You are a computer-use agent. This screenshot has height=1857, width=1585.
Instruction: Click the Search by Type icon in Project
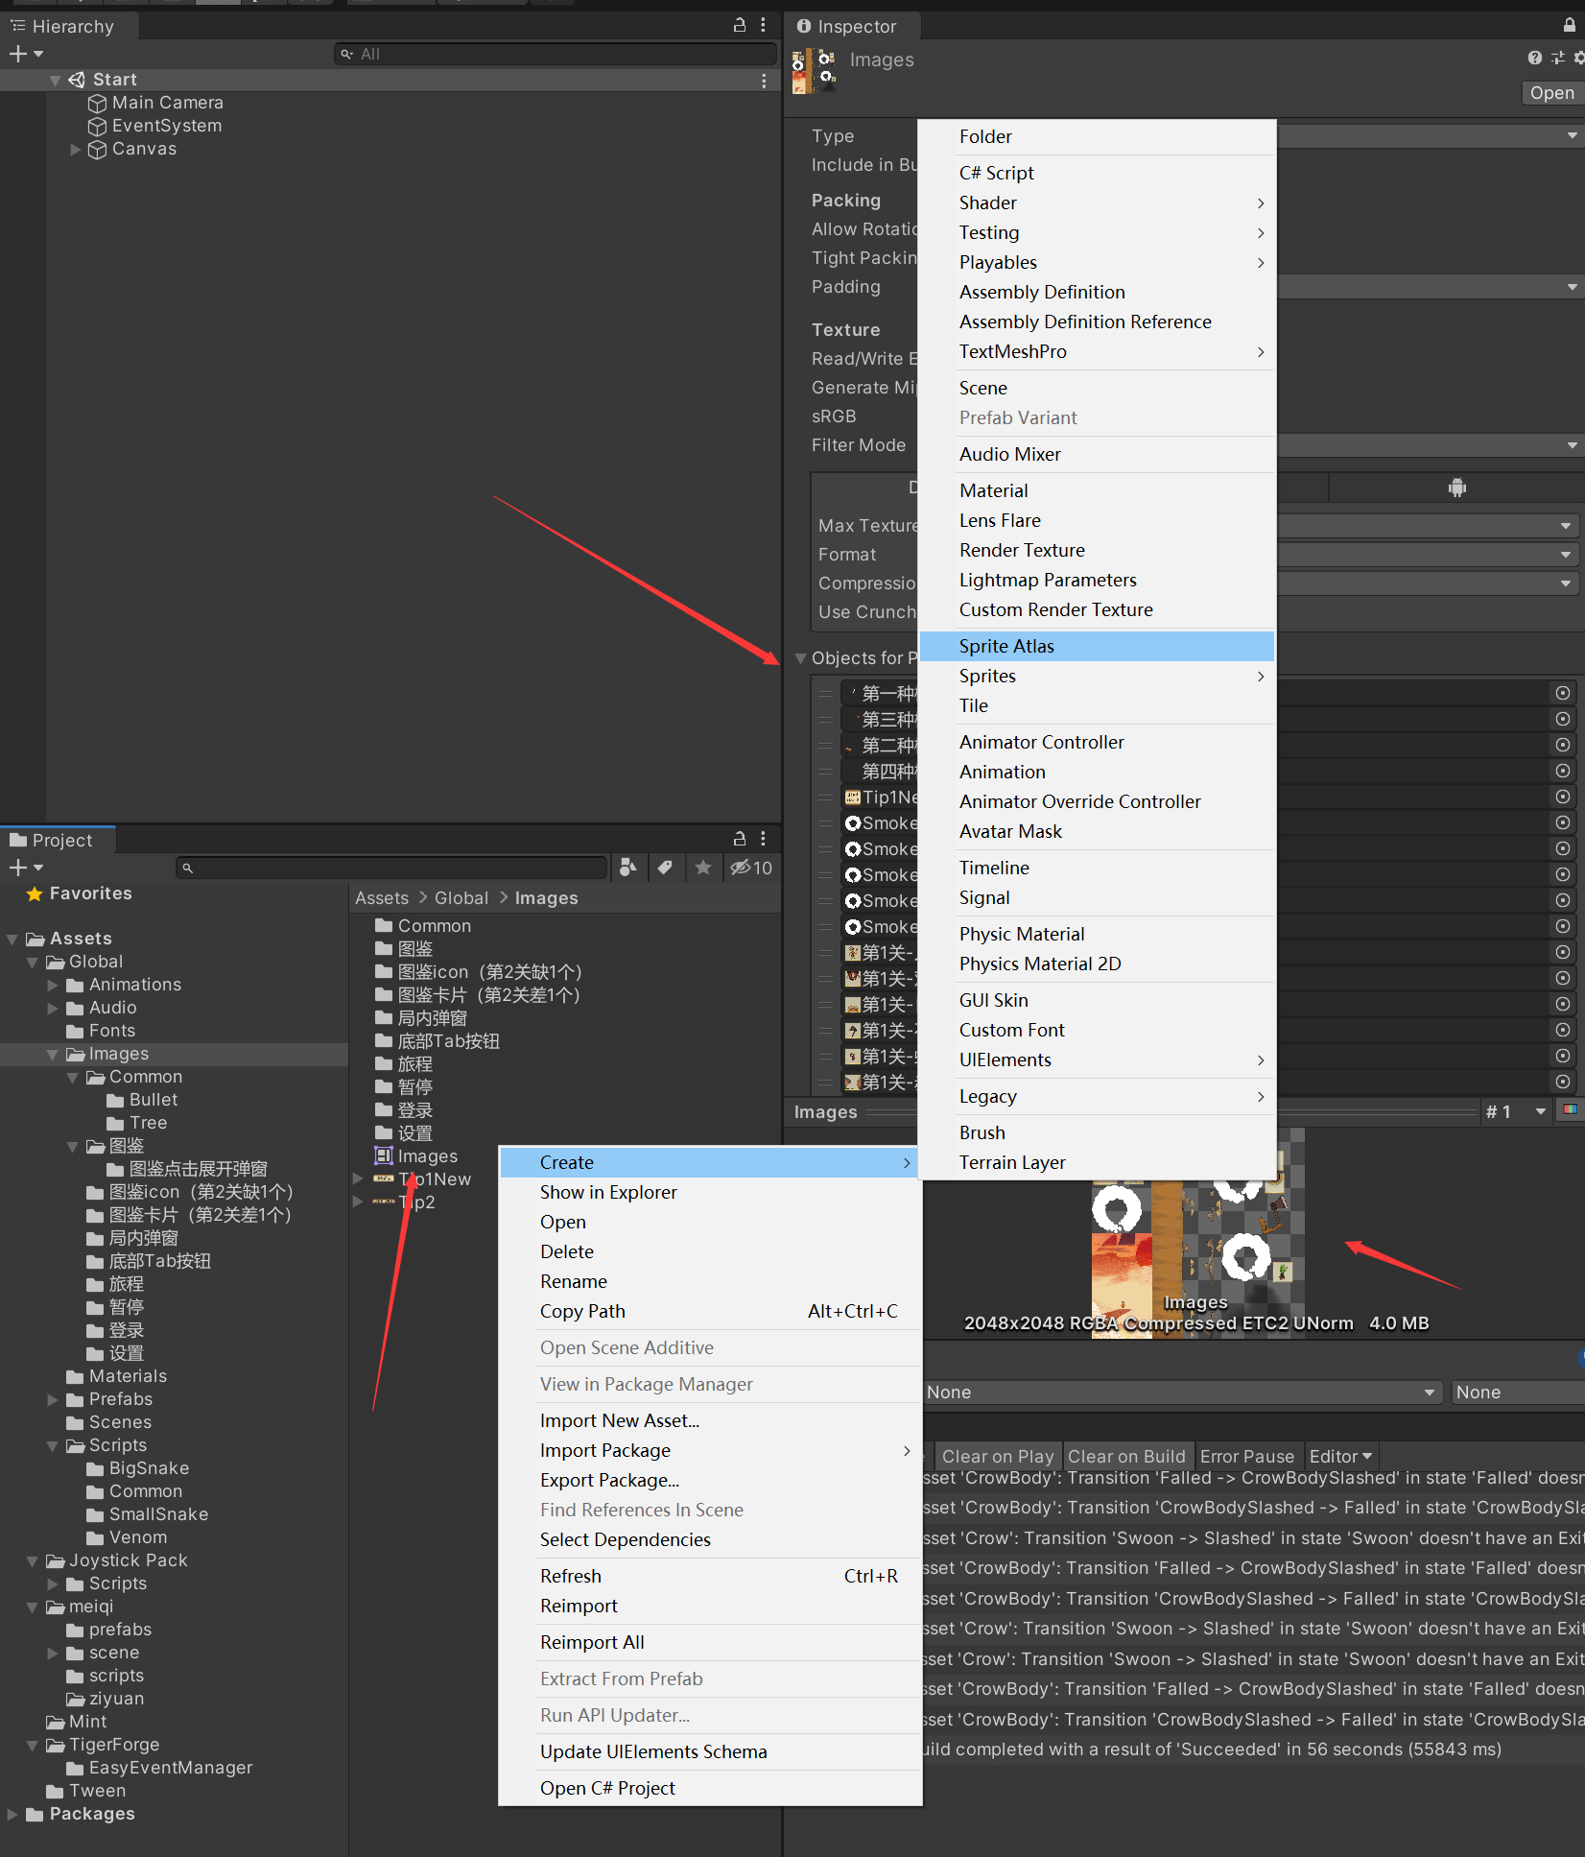pos(627,868)
